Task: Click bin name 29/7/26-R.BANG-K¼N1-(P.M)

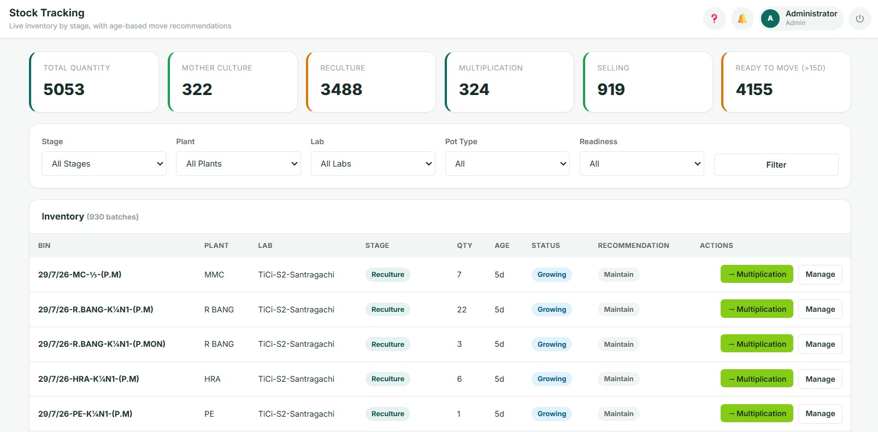Action: 96,310
